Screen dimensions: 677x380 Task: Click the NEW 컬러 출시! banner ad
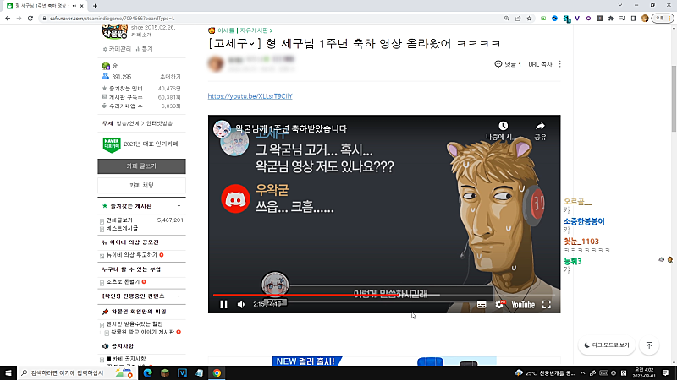click(x=384, y=361)
